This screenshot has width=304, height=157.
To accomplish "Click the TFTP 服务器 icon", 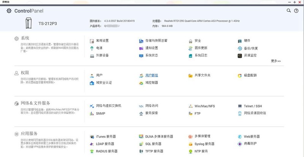I will [x=141, y=151].
